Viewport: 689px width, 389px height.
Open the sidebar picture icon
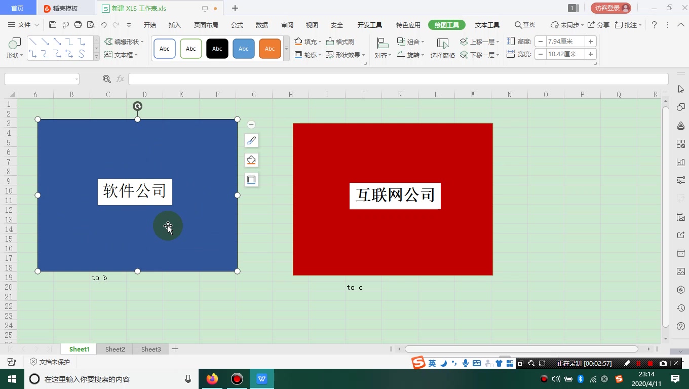[681, 271]
